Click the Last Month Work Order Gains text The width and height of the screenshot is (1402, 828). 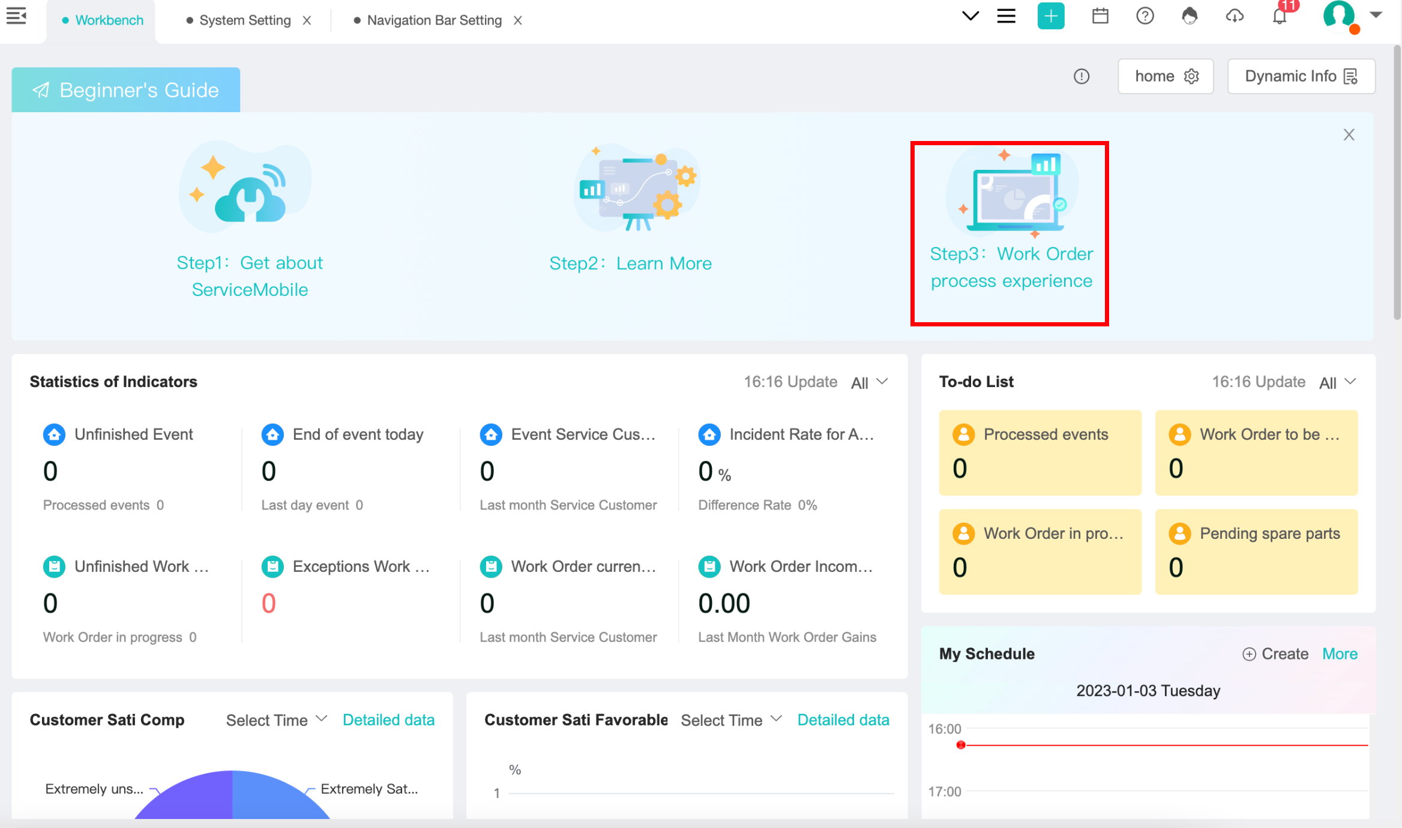point(787,637)
